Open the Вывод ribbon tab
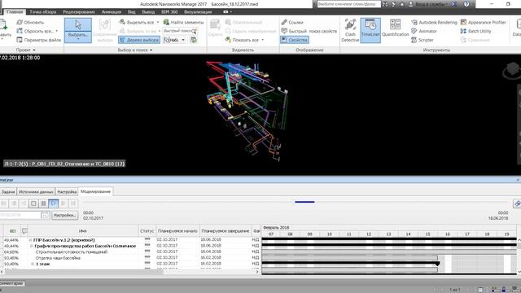 pos(148,11)
